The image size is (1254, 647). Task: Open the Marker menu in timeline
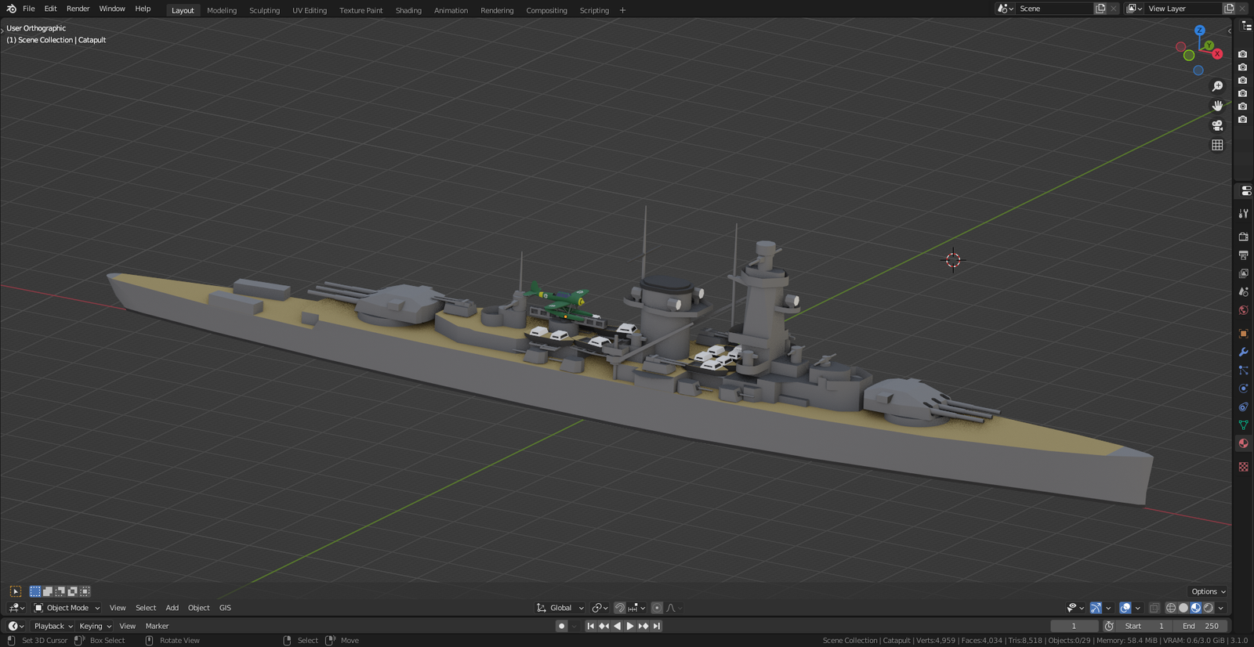click(157, 626)
